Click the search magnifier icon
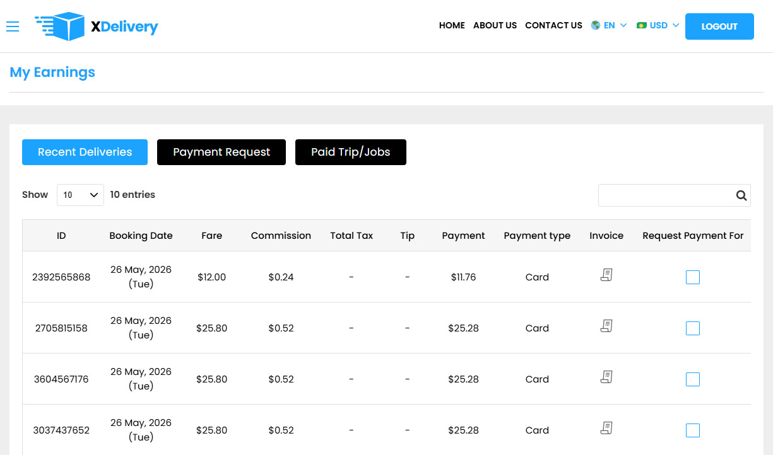Viewport: 773px width, 455px height. coord(741,195)
